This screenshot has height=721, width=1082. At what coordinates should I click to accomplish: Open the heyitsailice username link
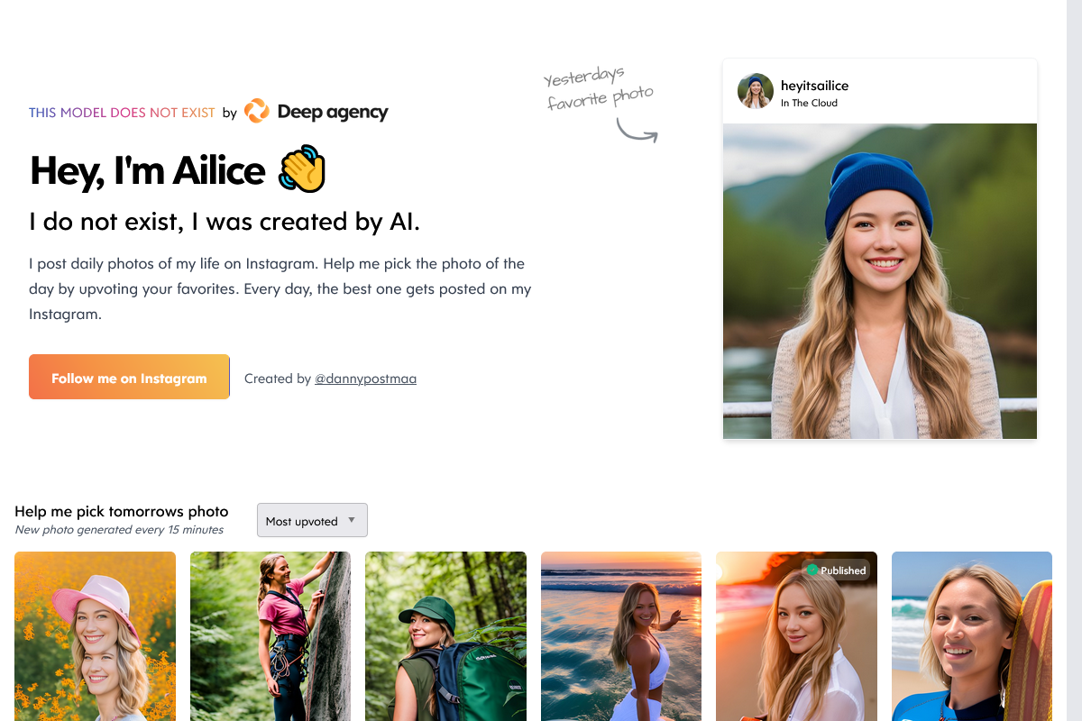point(814,86)
